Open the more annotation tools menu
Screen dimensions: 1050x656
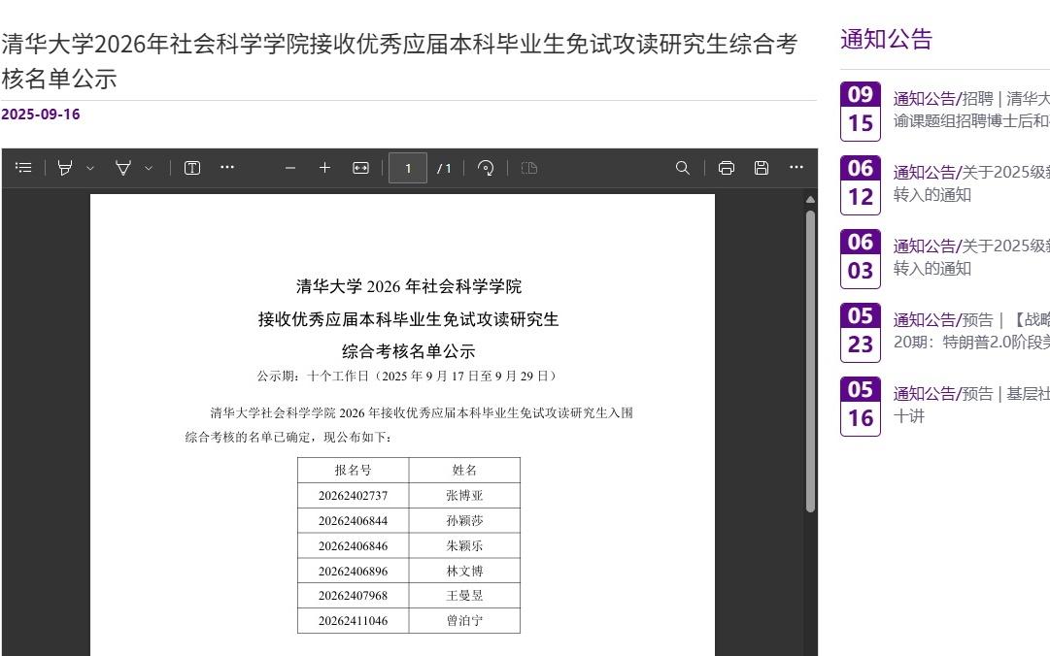227,167
